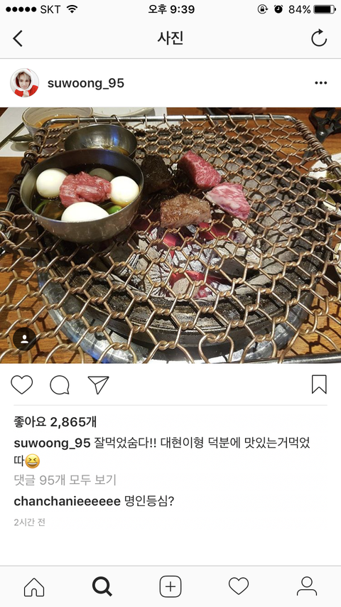341x607 pixels.
Task: Open chanchanieeeeee commenter profile
Action: pyautogui.click(x=67, y=501)
